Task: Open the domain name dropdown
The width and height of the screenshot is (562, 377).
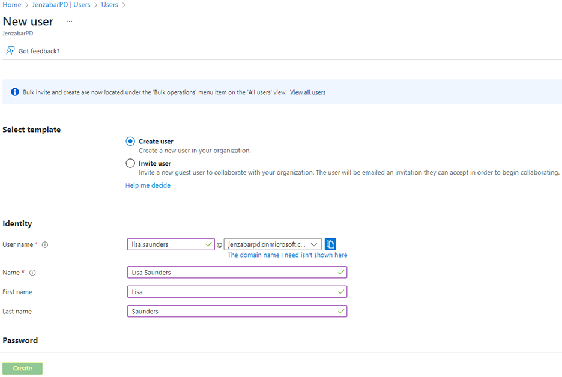Action: point(315,244)
